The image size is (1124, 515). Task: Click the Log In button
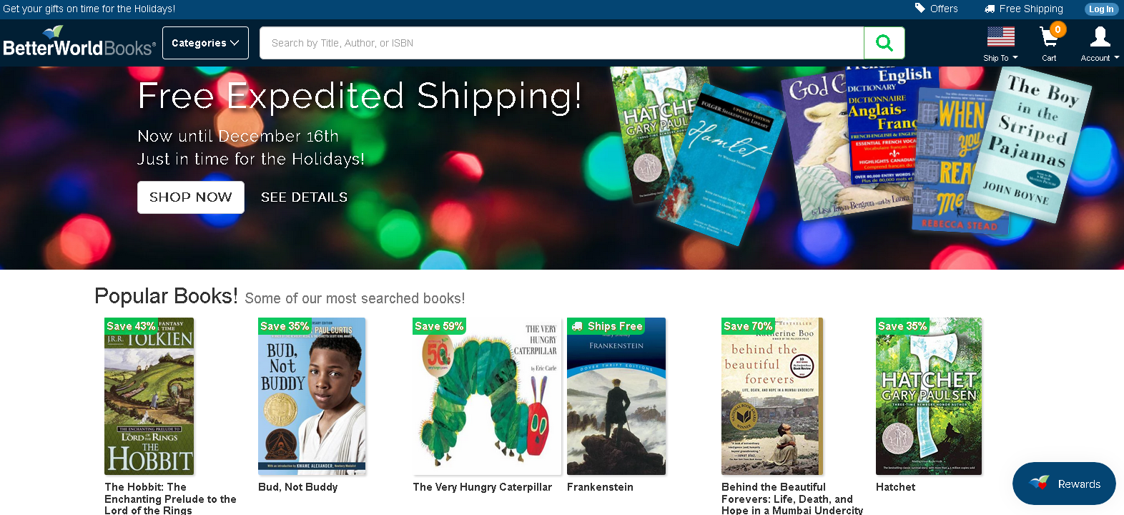1101,9
